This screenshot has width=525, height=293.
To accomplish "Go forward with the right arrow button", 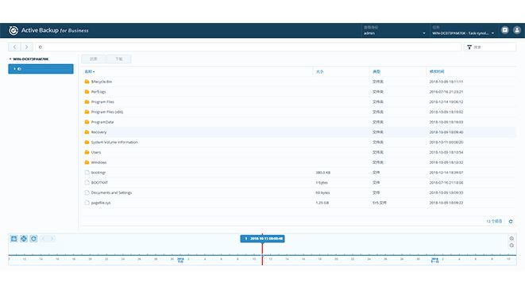I will 27,47.
